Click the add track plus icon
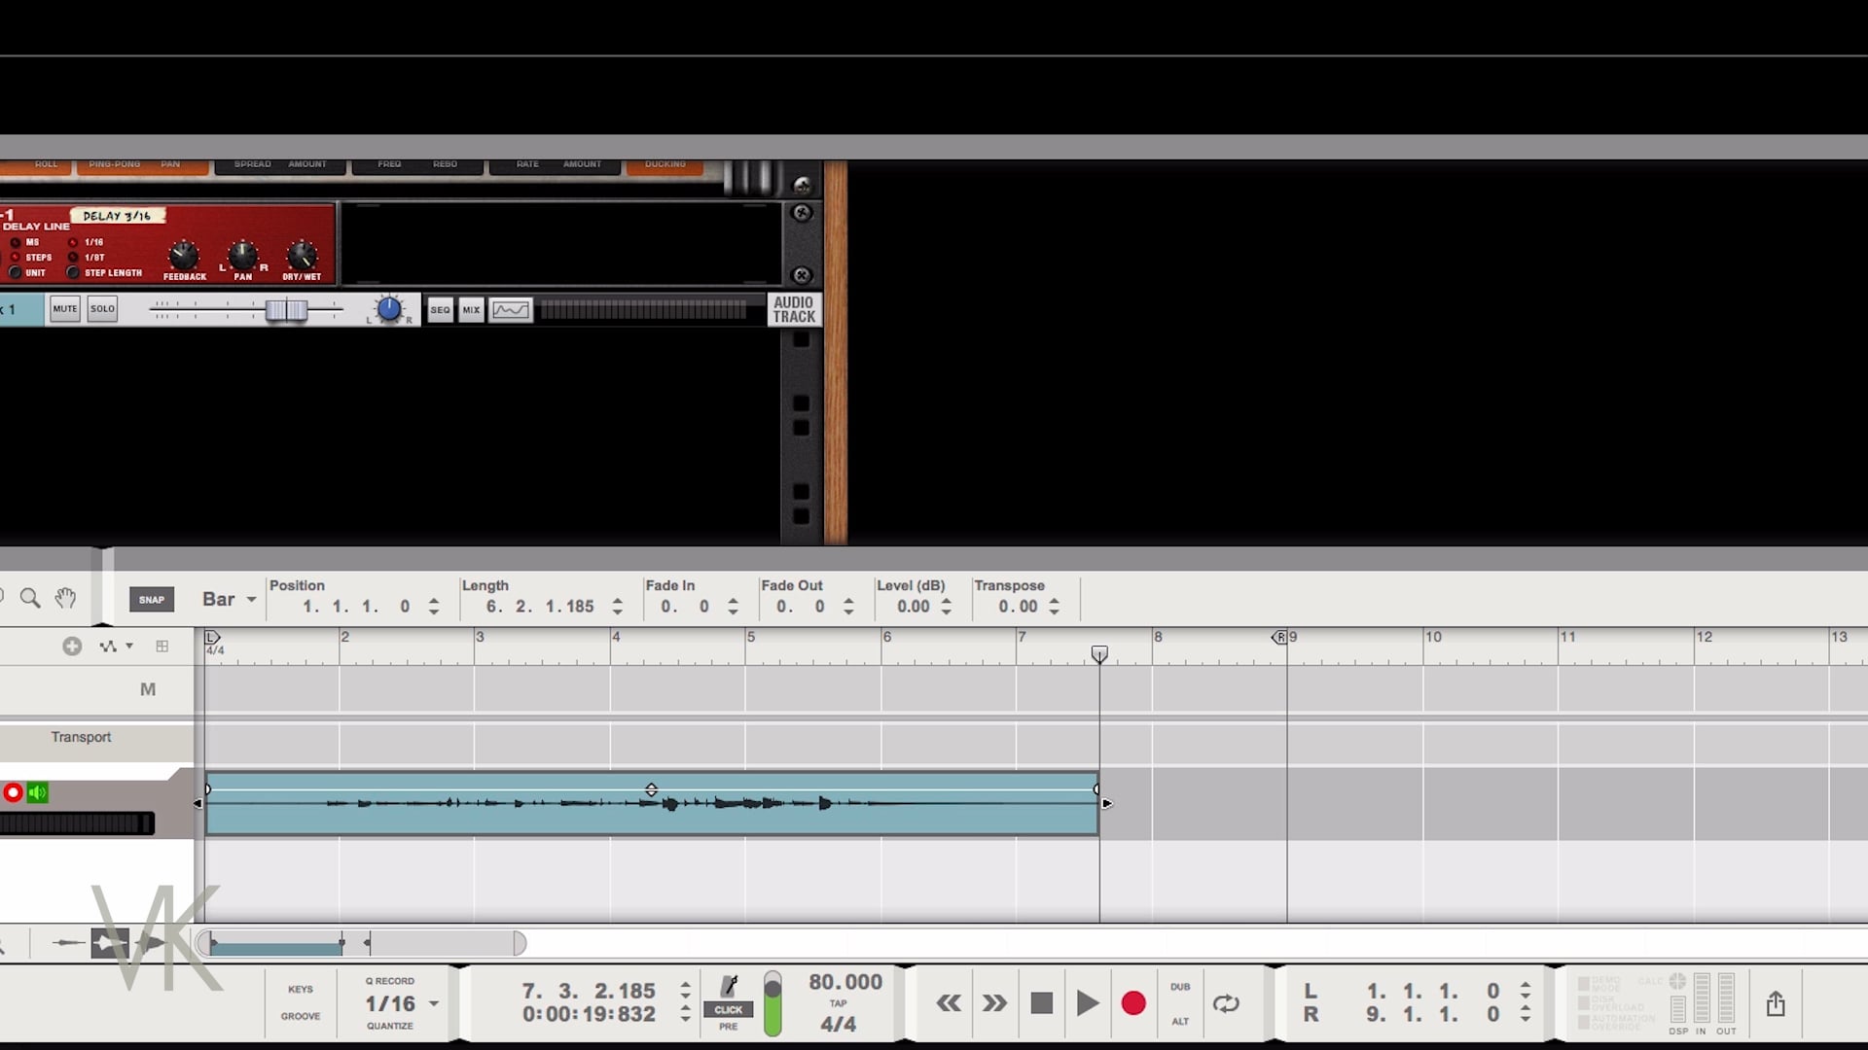Screen dimensions: 1868x1050 pyautogui.click(x=72, y=647)
